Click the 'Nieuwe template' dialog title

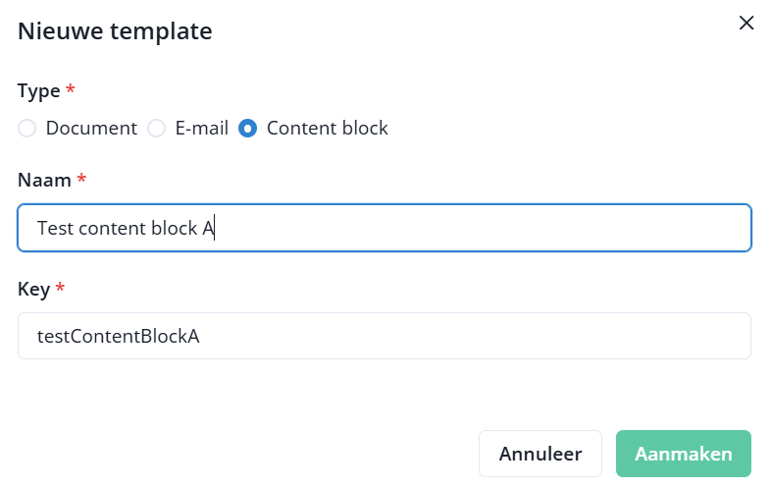click(115, 31)
